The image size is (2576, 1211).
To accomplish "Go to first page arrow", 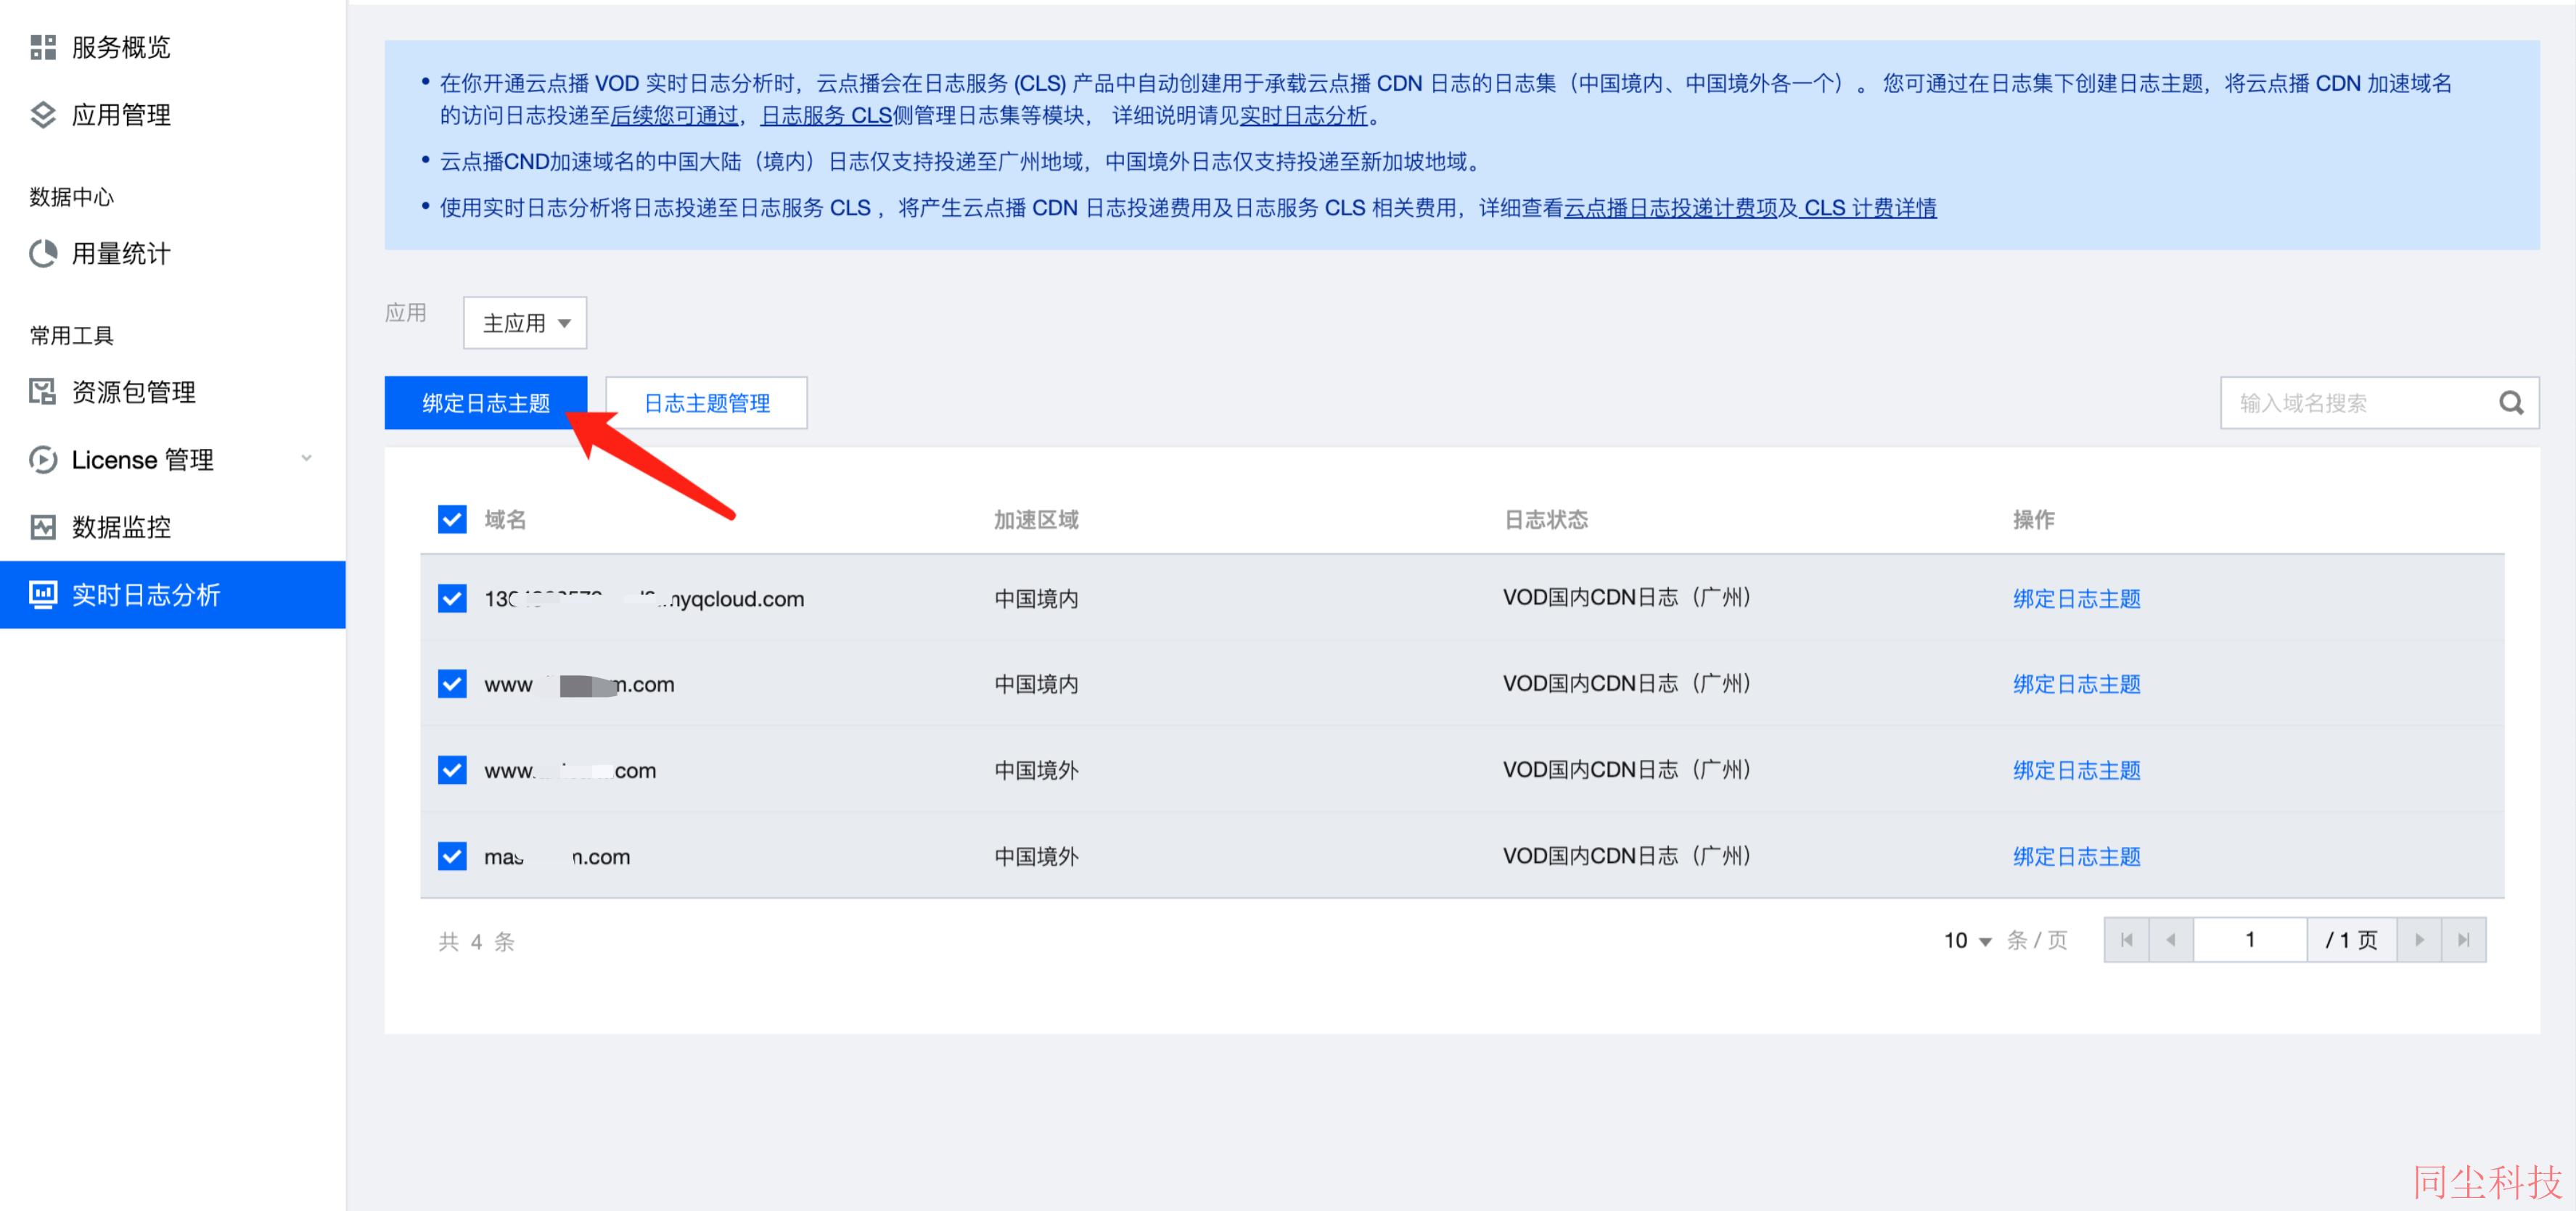I will [2126, 941].
